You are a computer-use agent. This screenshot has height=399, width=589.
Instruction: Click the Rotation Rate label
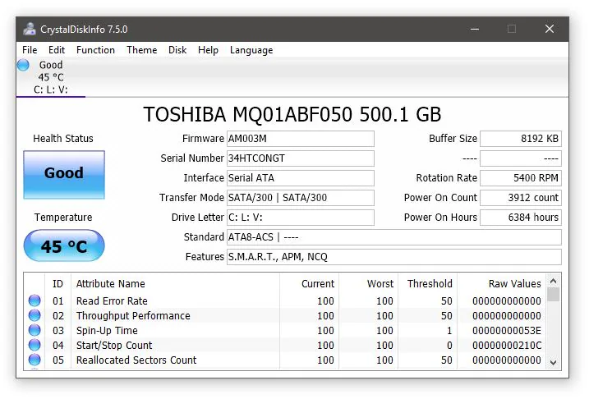446,178
